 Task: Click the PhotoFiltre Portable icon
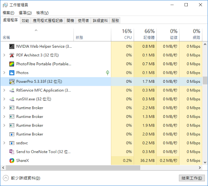point(12,64)
